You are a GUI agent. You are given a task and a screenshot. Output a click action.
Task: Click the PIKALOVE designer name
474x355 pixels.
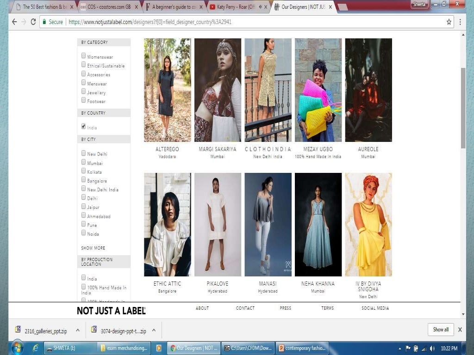tap(218, 284)
